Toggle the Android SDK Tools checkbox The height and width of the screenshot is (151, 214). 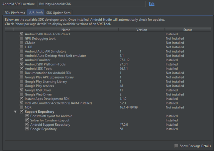(x=21, y=69)
